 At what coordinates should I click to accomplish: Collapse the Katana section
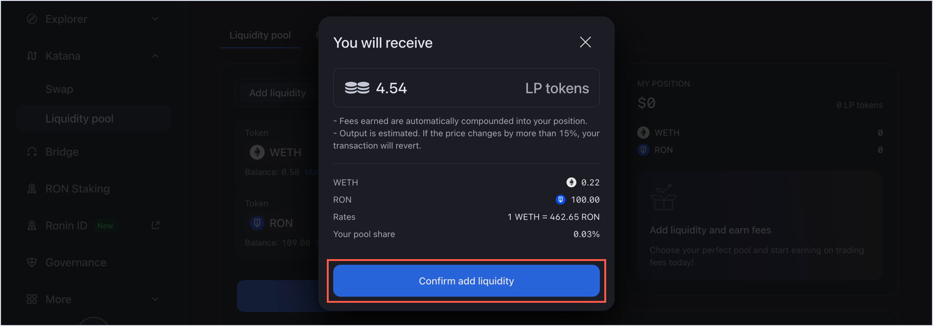(155, 55)
